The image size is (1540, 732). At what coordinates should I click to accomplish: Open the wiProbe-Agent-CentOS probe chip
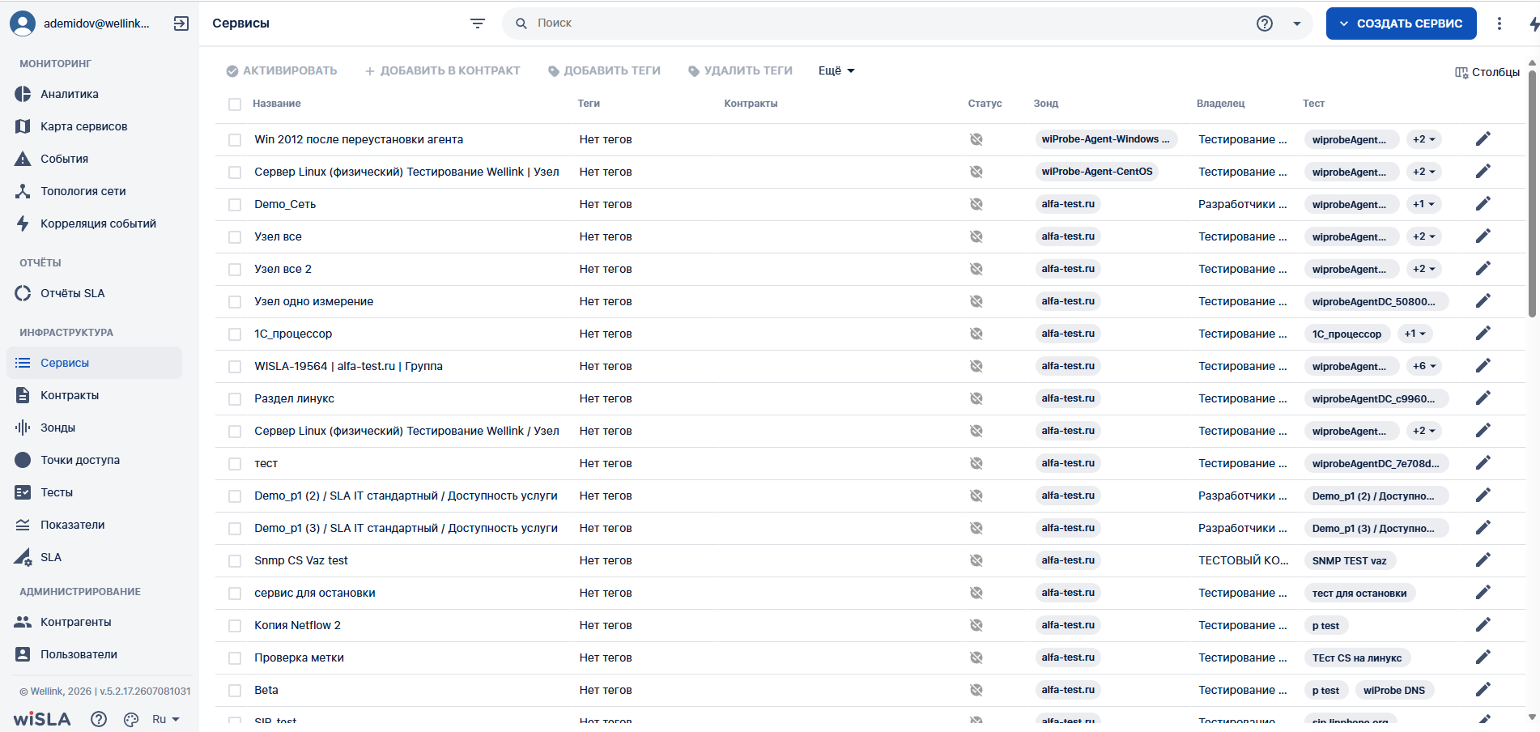pyautogui.click(x=1097, y=172)
